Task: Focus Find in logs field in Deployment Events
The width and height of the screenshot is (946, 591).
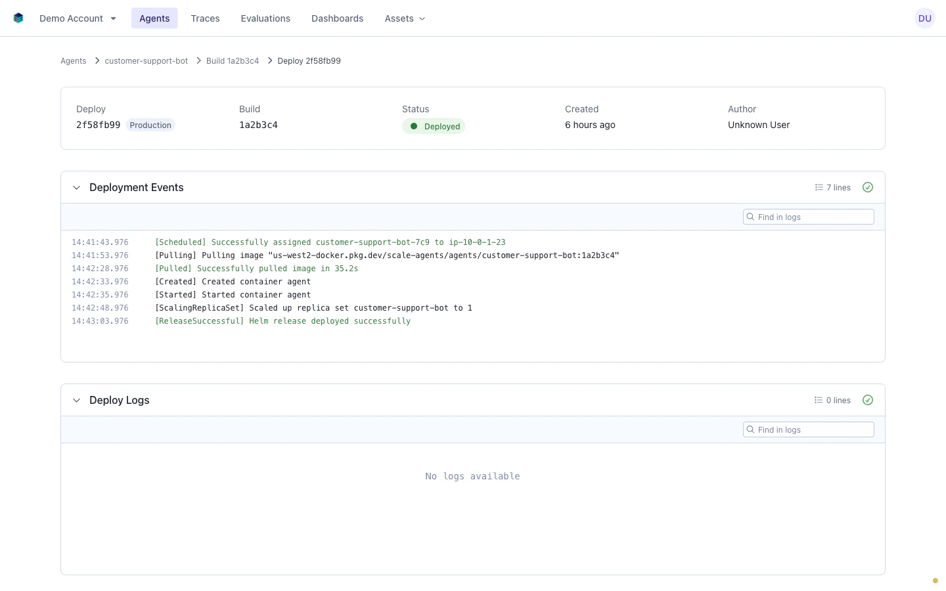Action: (809, 217)
